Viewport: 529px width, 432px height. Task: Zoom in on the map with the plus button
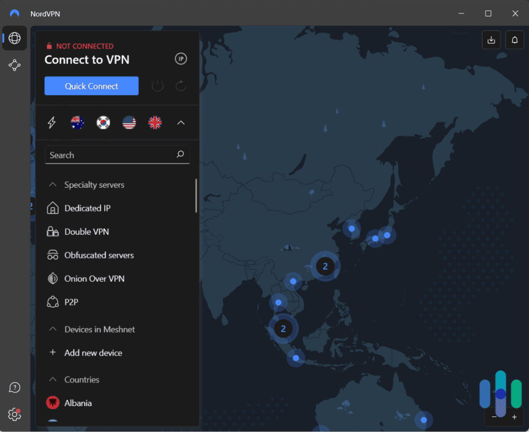click(514, 417)
